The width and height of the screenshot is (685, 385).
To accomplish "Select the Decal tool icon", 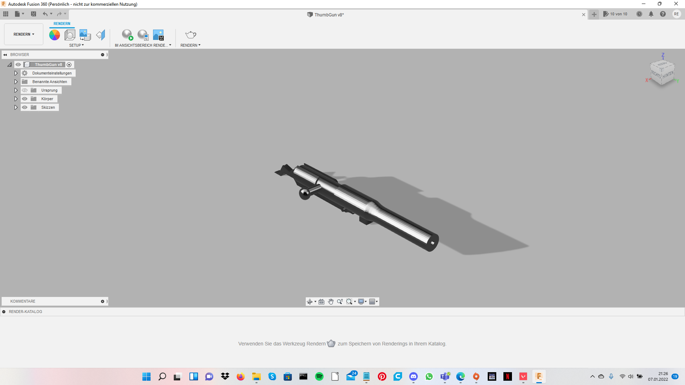I will pos(85,35).
